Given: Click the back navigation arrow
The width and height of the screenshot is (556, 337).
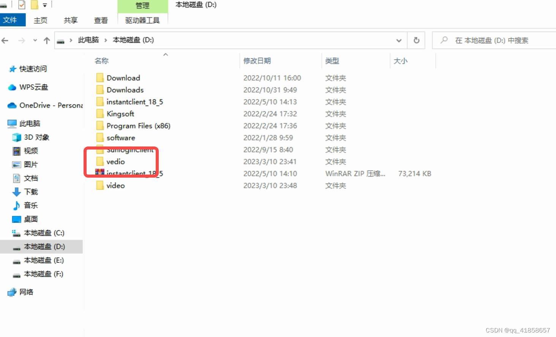Looking at the screenshot, I should 5,40.
